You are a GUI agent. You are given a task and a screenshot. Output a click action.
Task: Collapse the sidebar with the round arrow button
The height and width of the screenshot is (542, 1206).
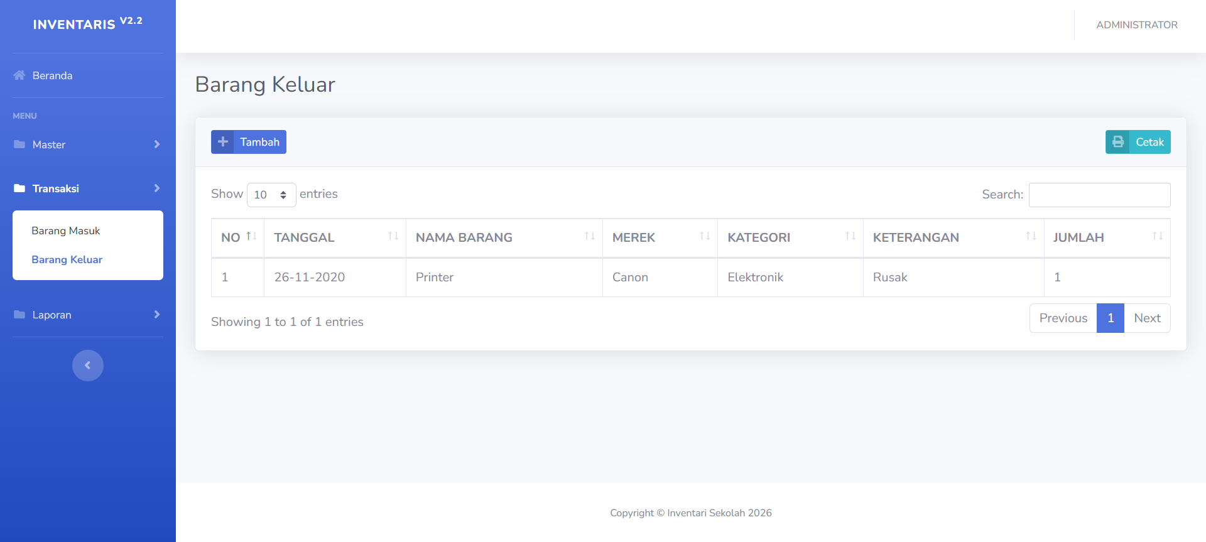88,366
